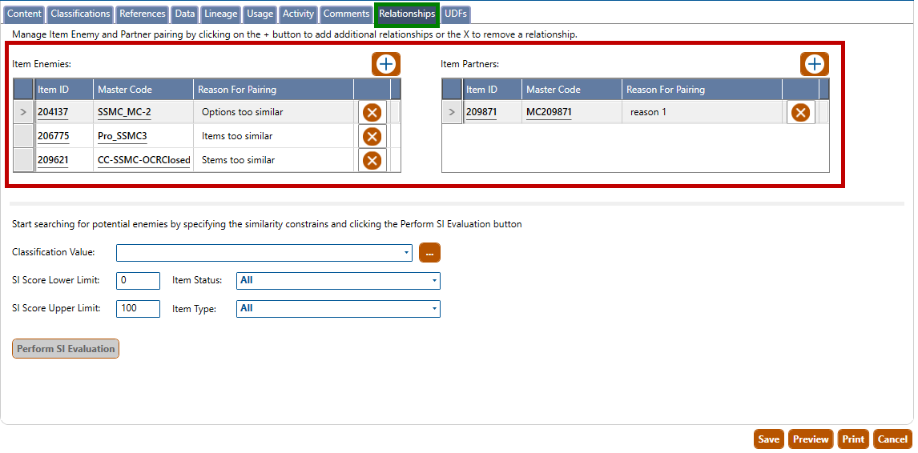Open the Item Type dropdown

[x=434, y=309]
